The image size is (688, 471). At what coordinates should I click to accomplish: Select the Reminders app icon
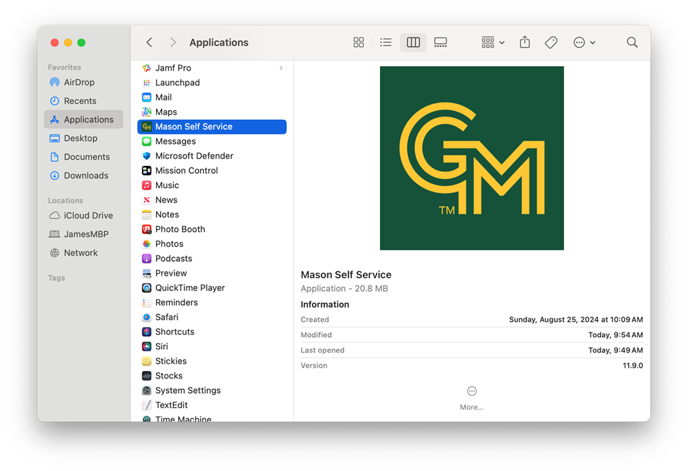[147, 302]
